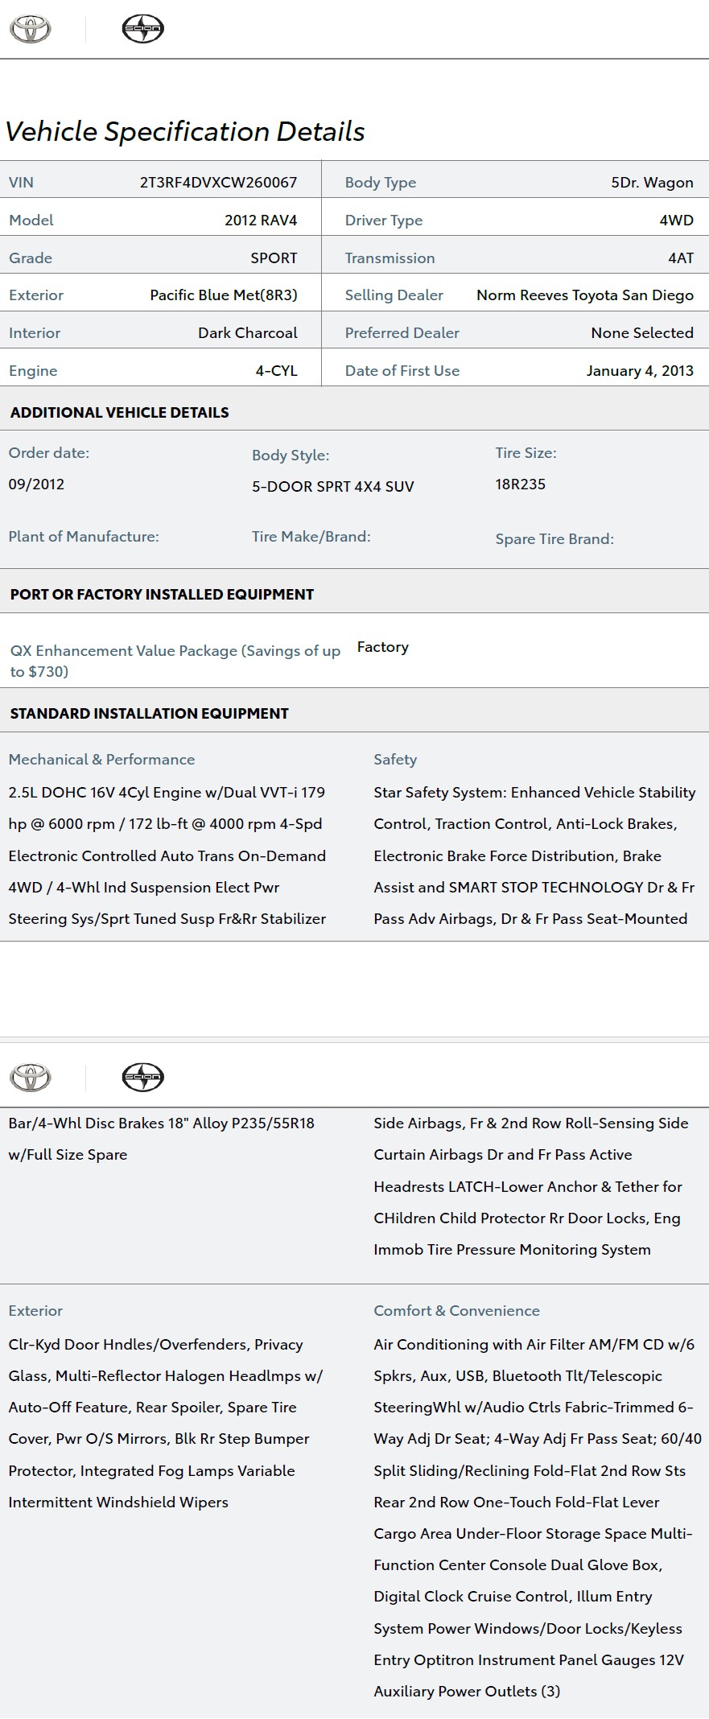
Task: Click the Toyota logo in the top header
Action: [30, 29]
